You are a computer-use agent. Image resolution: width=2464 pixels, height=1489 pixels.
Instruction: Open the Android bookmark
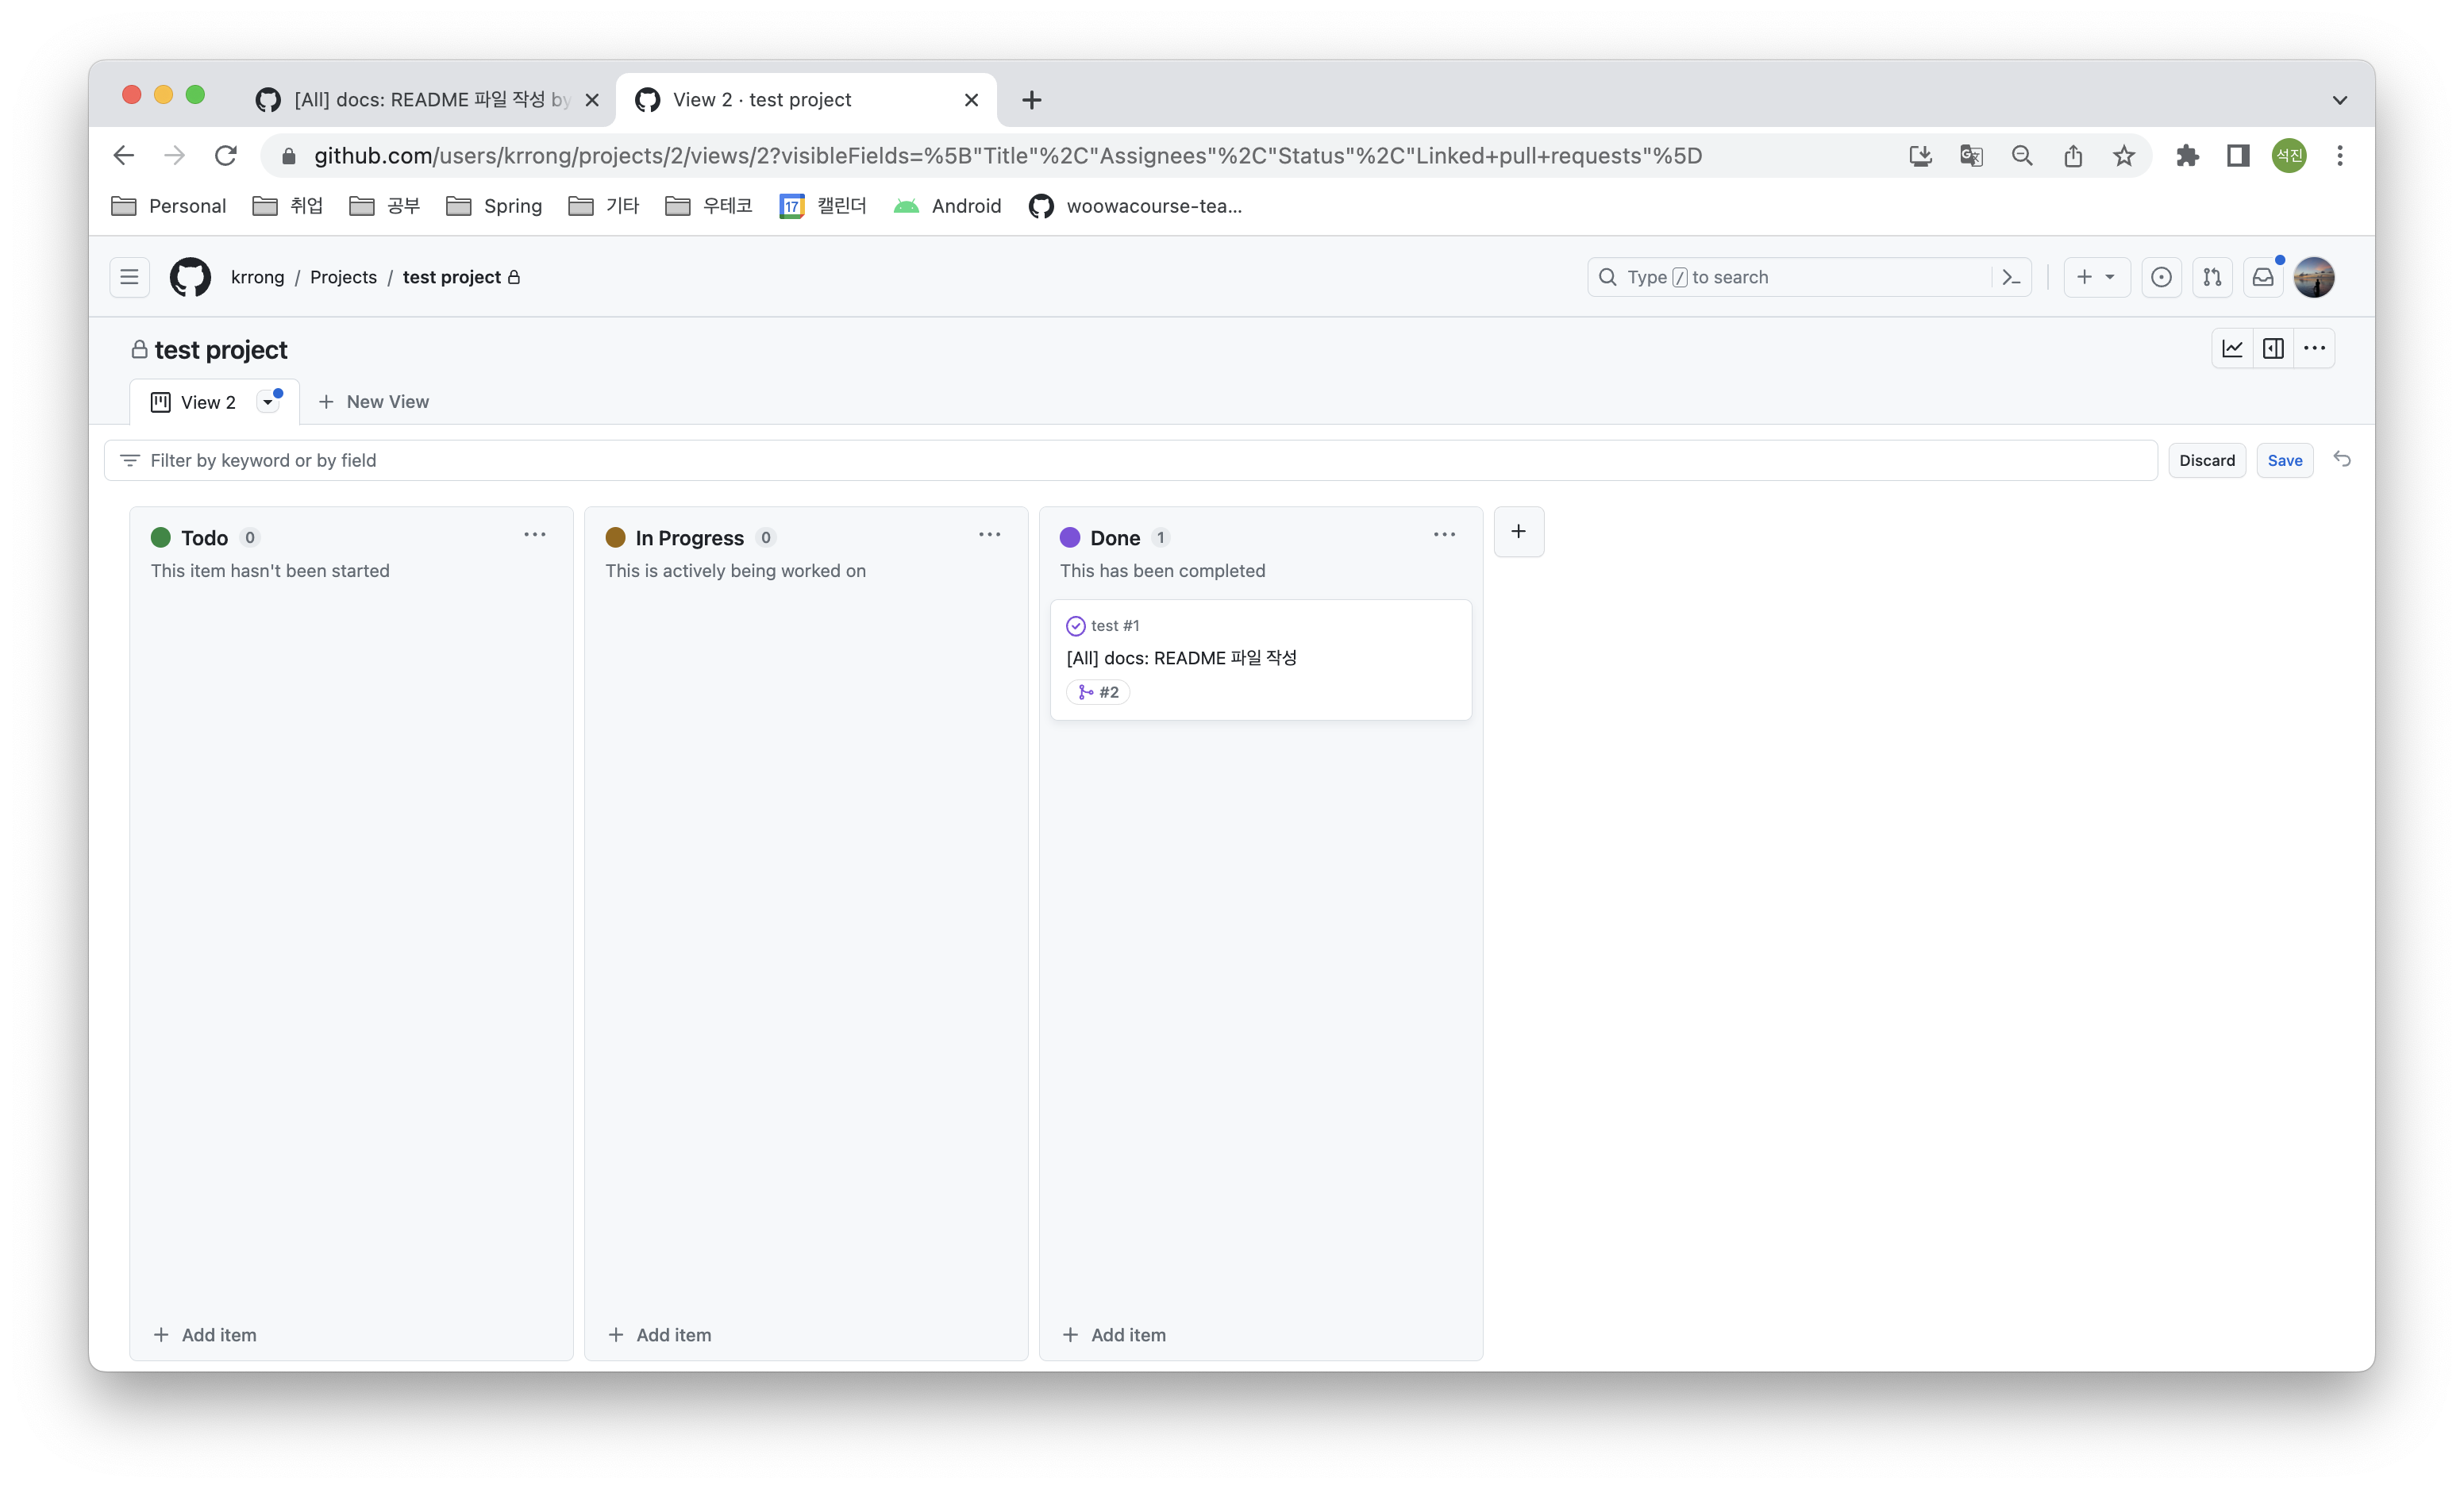pos(947,206)
